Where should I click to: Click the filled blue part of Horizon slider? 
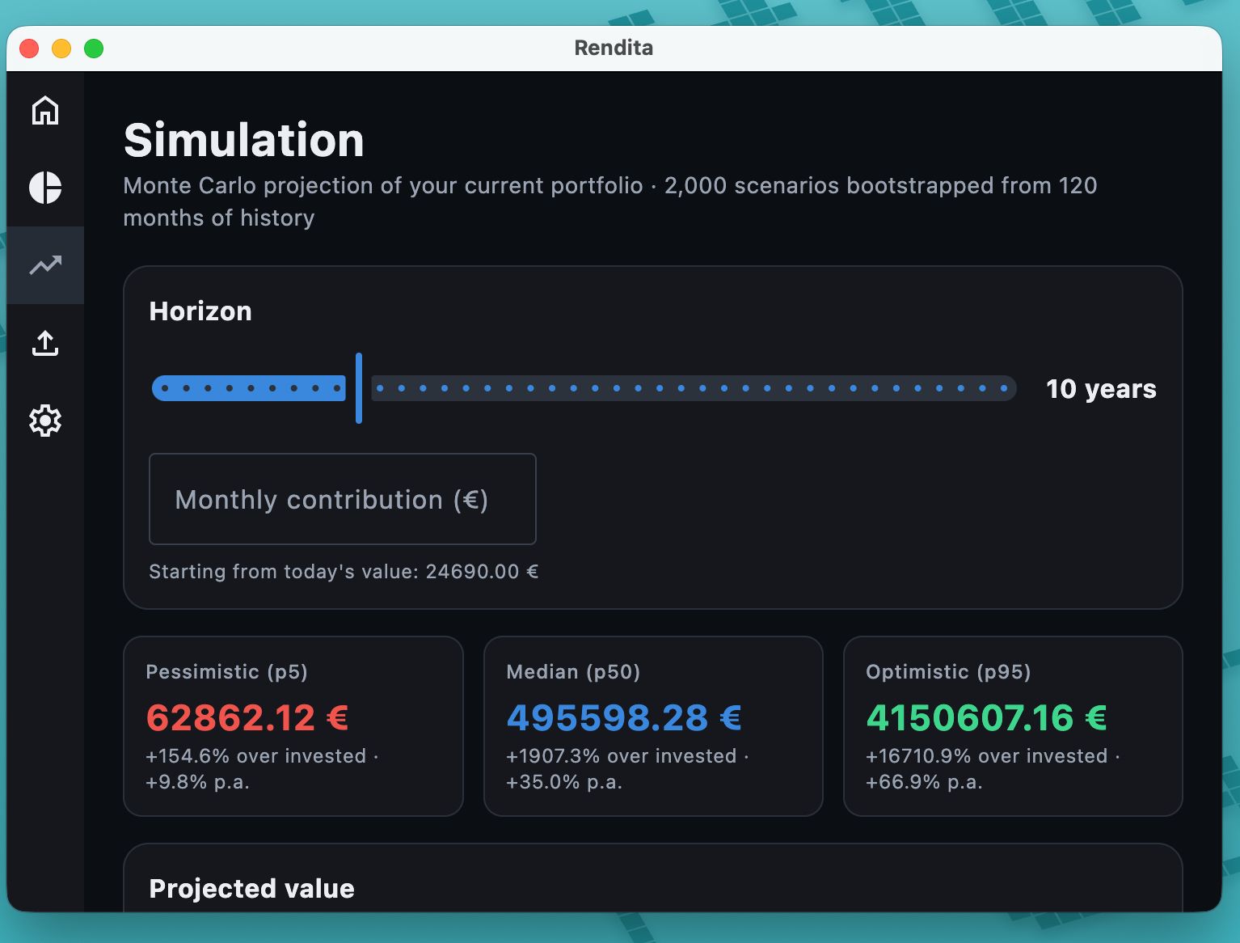(x=249, y=388)
